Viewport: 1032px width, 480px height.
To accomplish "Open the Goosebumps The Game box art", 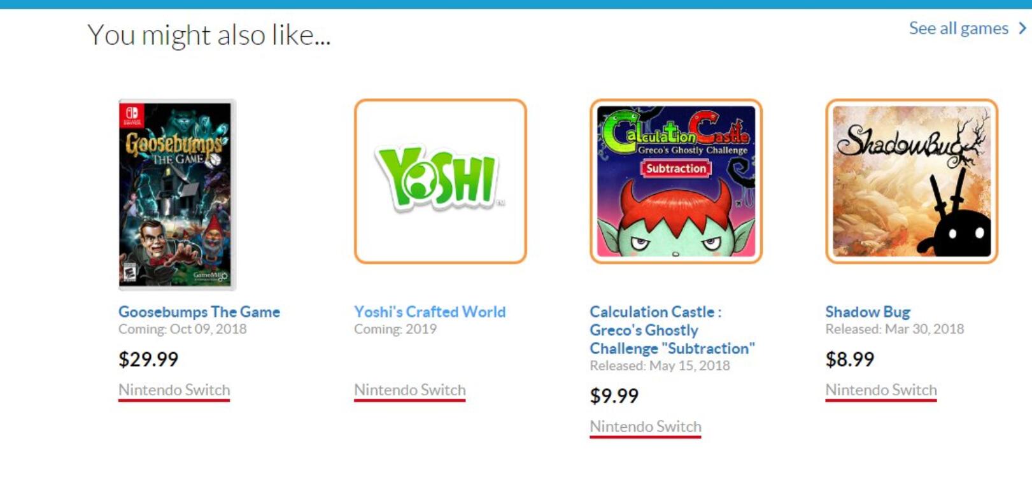I will tap(177, 194).
